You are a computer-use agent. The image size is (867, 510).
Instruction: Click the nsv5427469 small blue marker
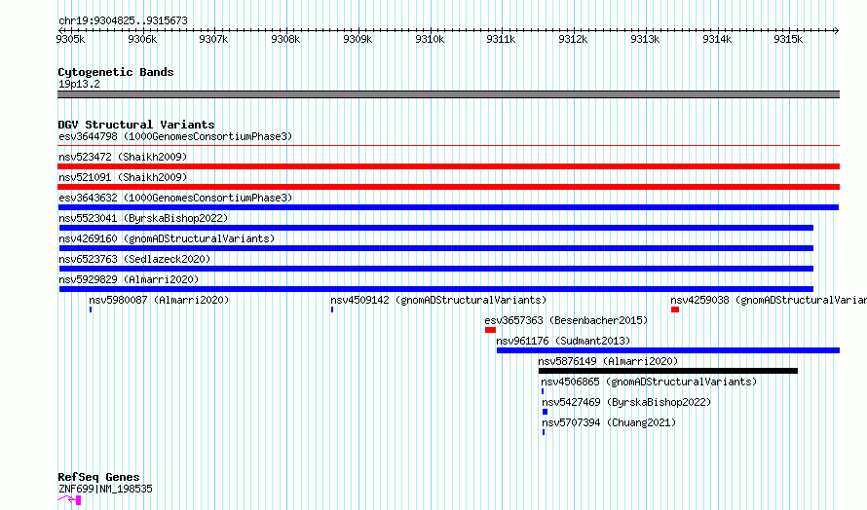546,412
